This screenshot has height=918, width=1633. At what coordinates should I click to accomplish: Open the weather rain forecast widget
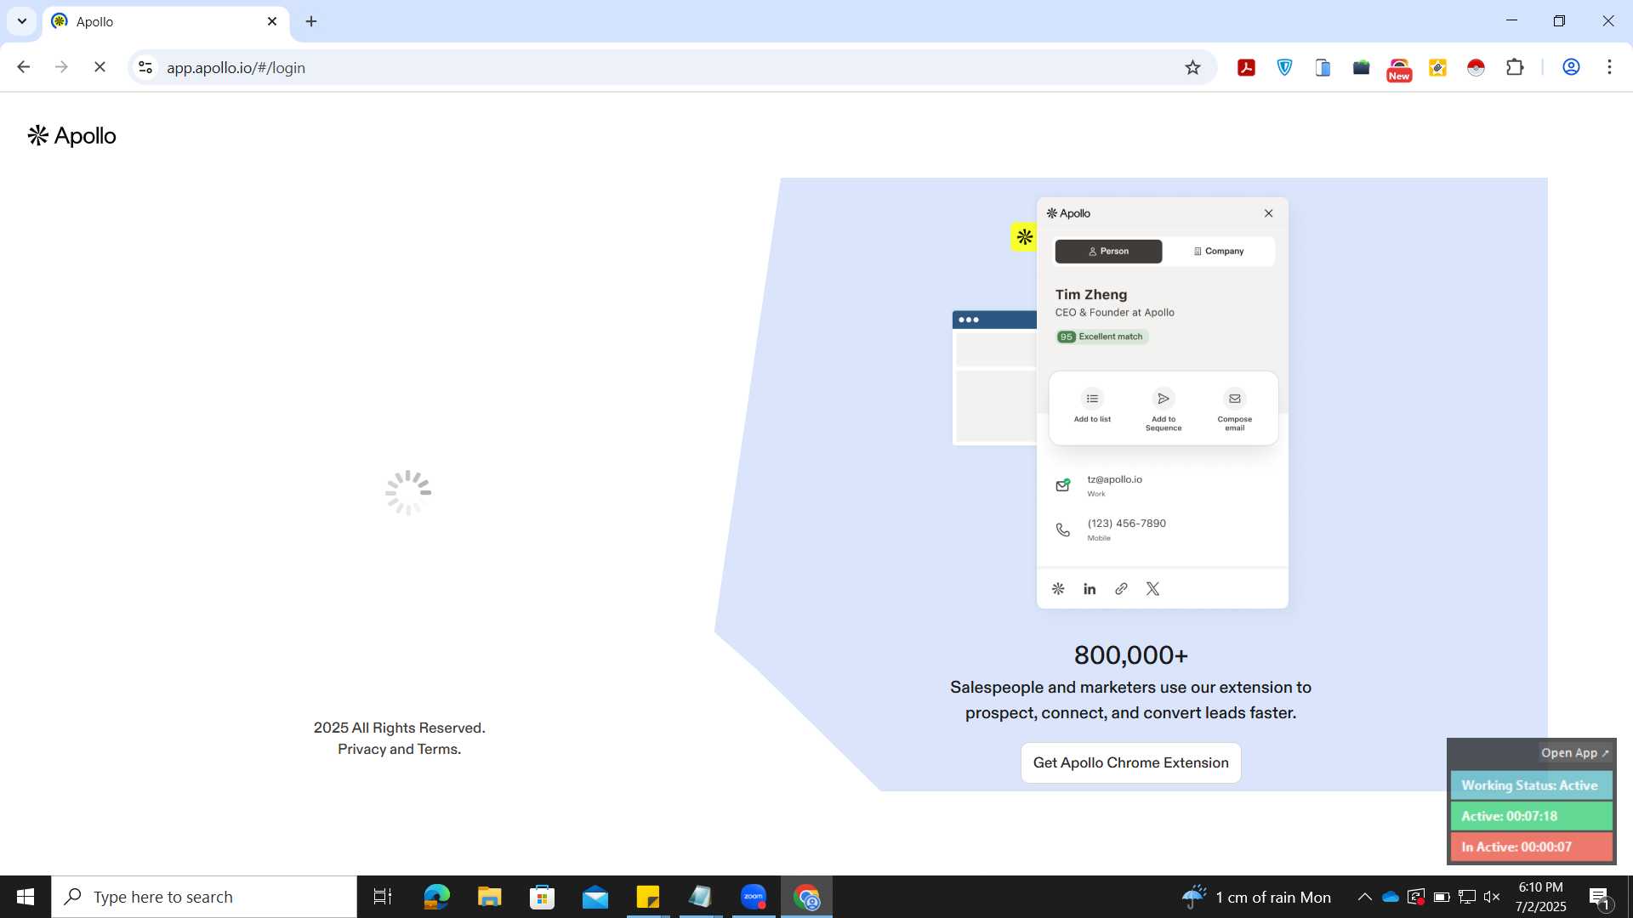point(1256,897)
